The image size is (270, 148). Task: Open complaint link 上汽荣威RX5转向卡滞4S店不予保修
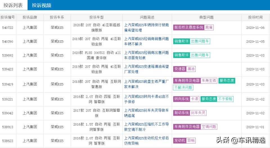point(147,99)
